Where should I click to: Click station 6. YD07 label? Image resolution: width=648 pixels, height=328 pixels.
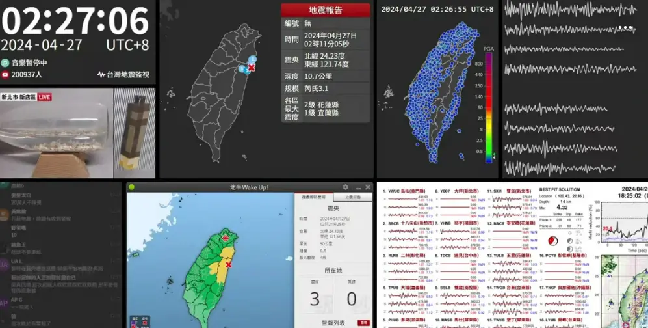[x=457, y=191]
